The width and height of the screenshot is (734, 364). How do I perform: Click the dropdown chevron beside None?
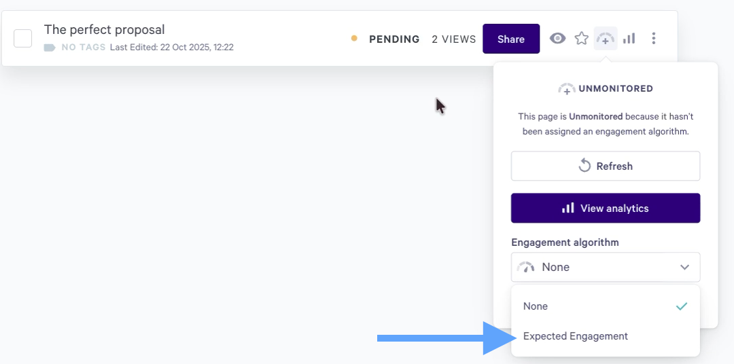click(684, 267)
